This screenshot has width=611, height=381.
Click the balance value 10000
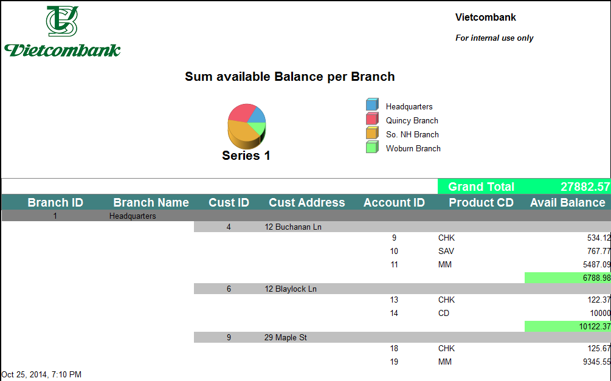click(x=600, y=313)
